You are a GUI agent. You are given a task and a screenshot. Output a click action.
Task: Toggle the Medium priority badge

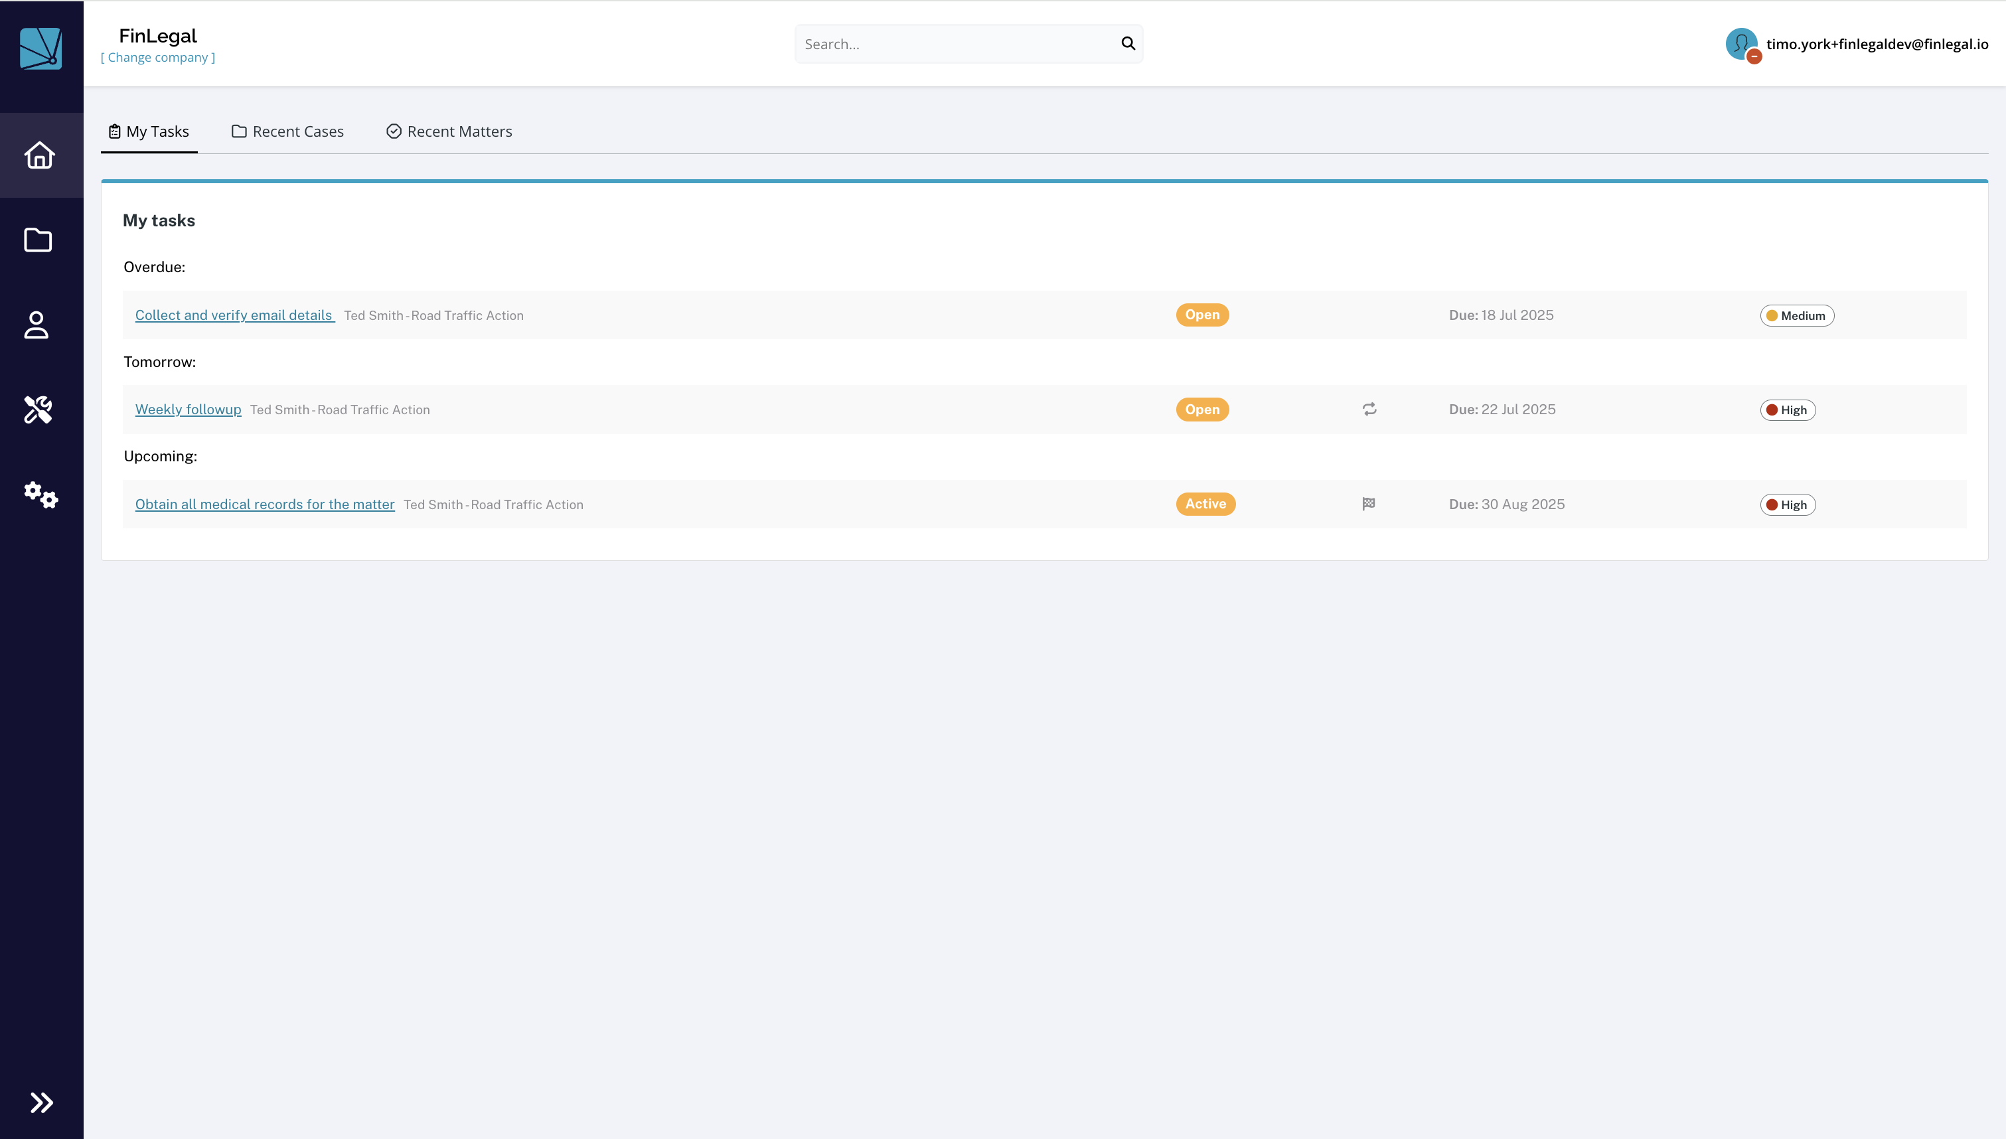pos(1796,315)
